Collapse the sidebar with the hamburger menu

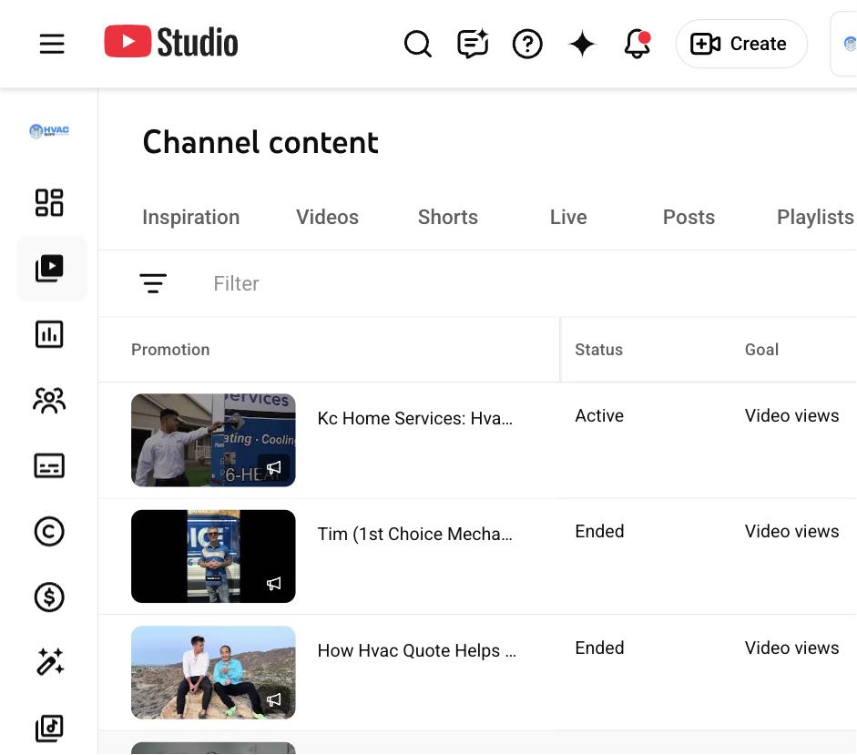pos(52,43)
